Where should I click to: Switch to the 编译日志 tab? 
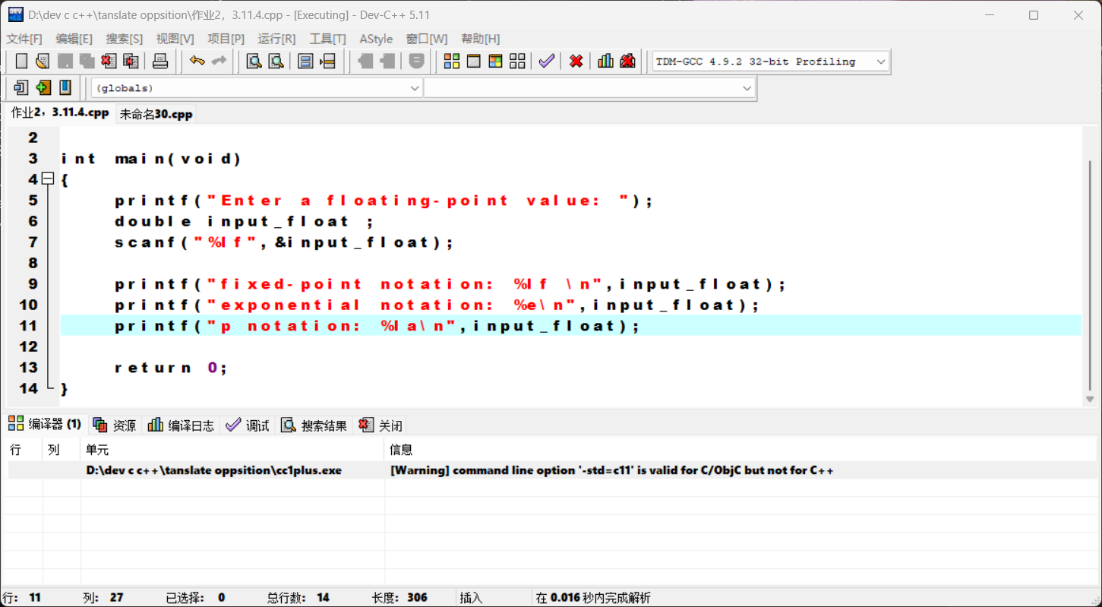pos(181,425)
